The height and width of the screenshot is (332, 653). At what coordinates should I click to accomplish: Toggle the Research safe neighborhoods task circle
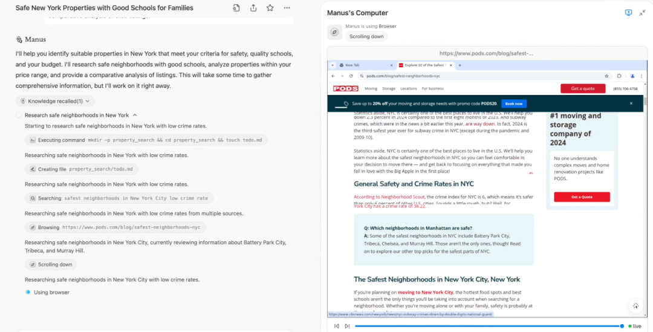pyautogui.click(x=19, y=116)
